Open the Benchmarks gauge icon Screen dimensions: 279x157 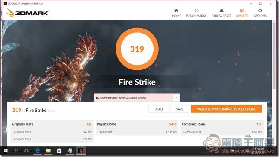[x=196, y=11]
